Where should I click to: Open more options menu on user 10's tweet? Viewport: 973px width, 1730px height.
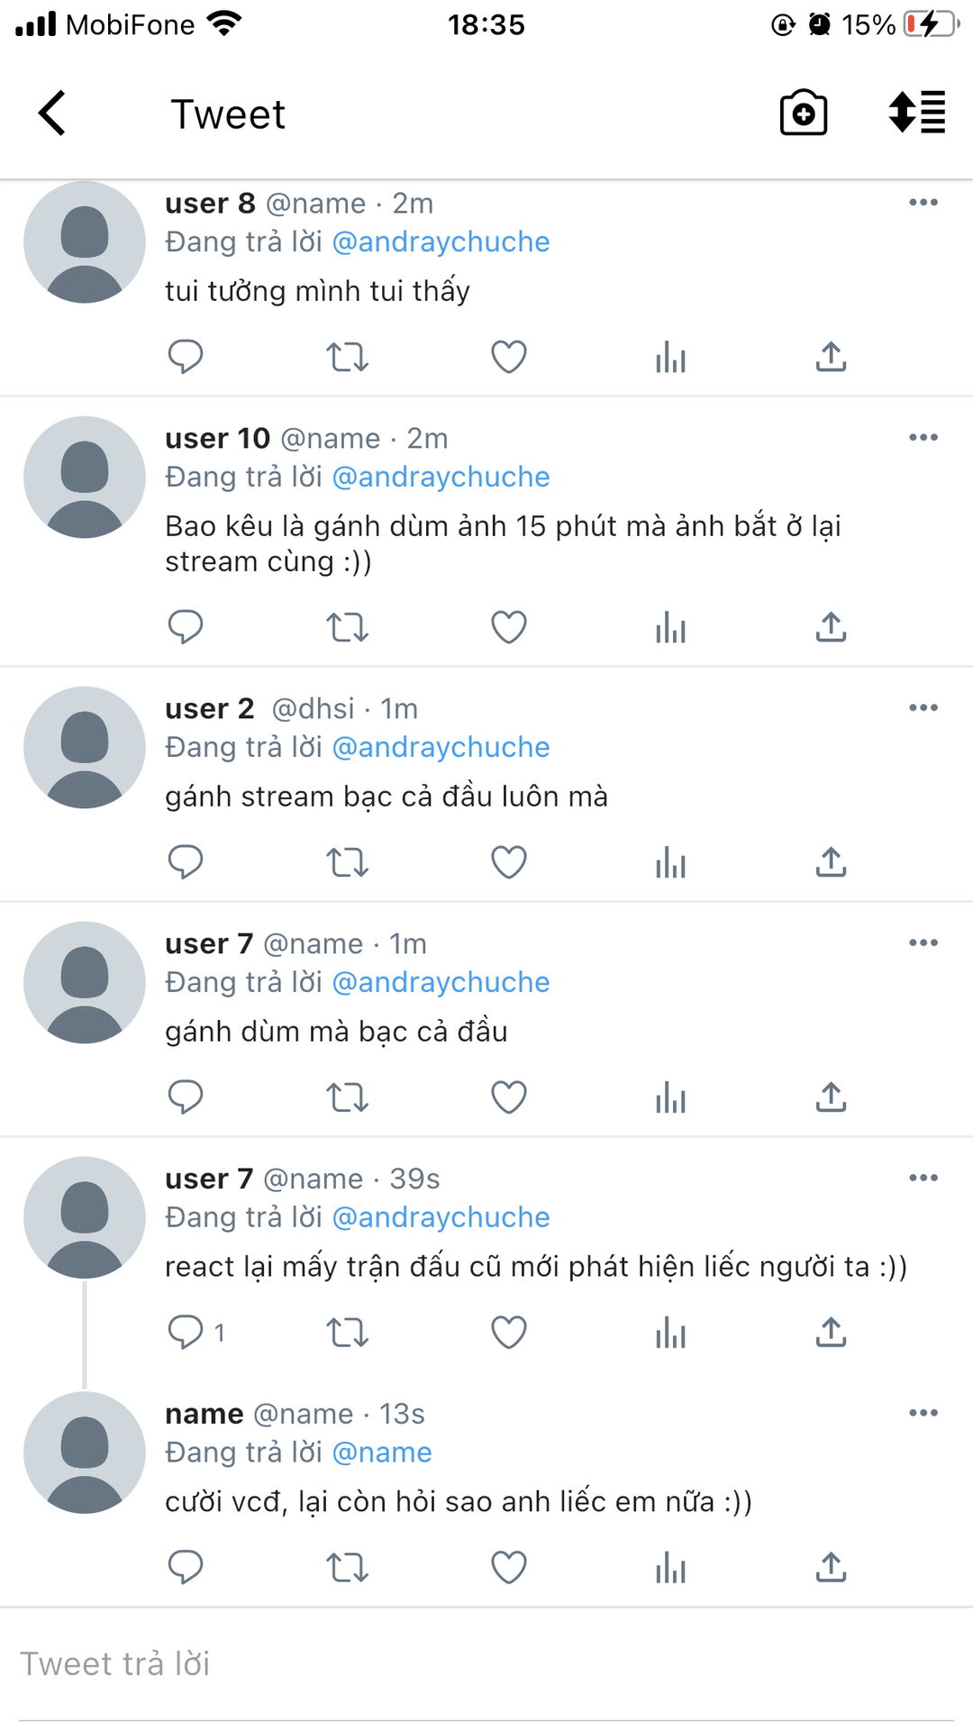923,438
